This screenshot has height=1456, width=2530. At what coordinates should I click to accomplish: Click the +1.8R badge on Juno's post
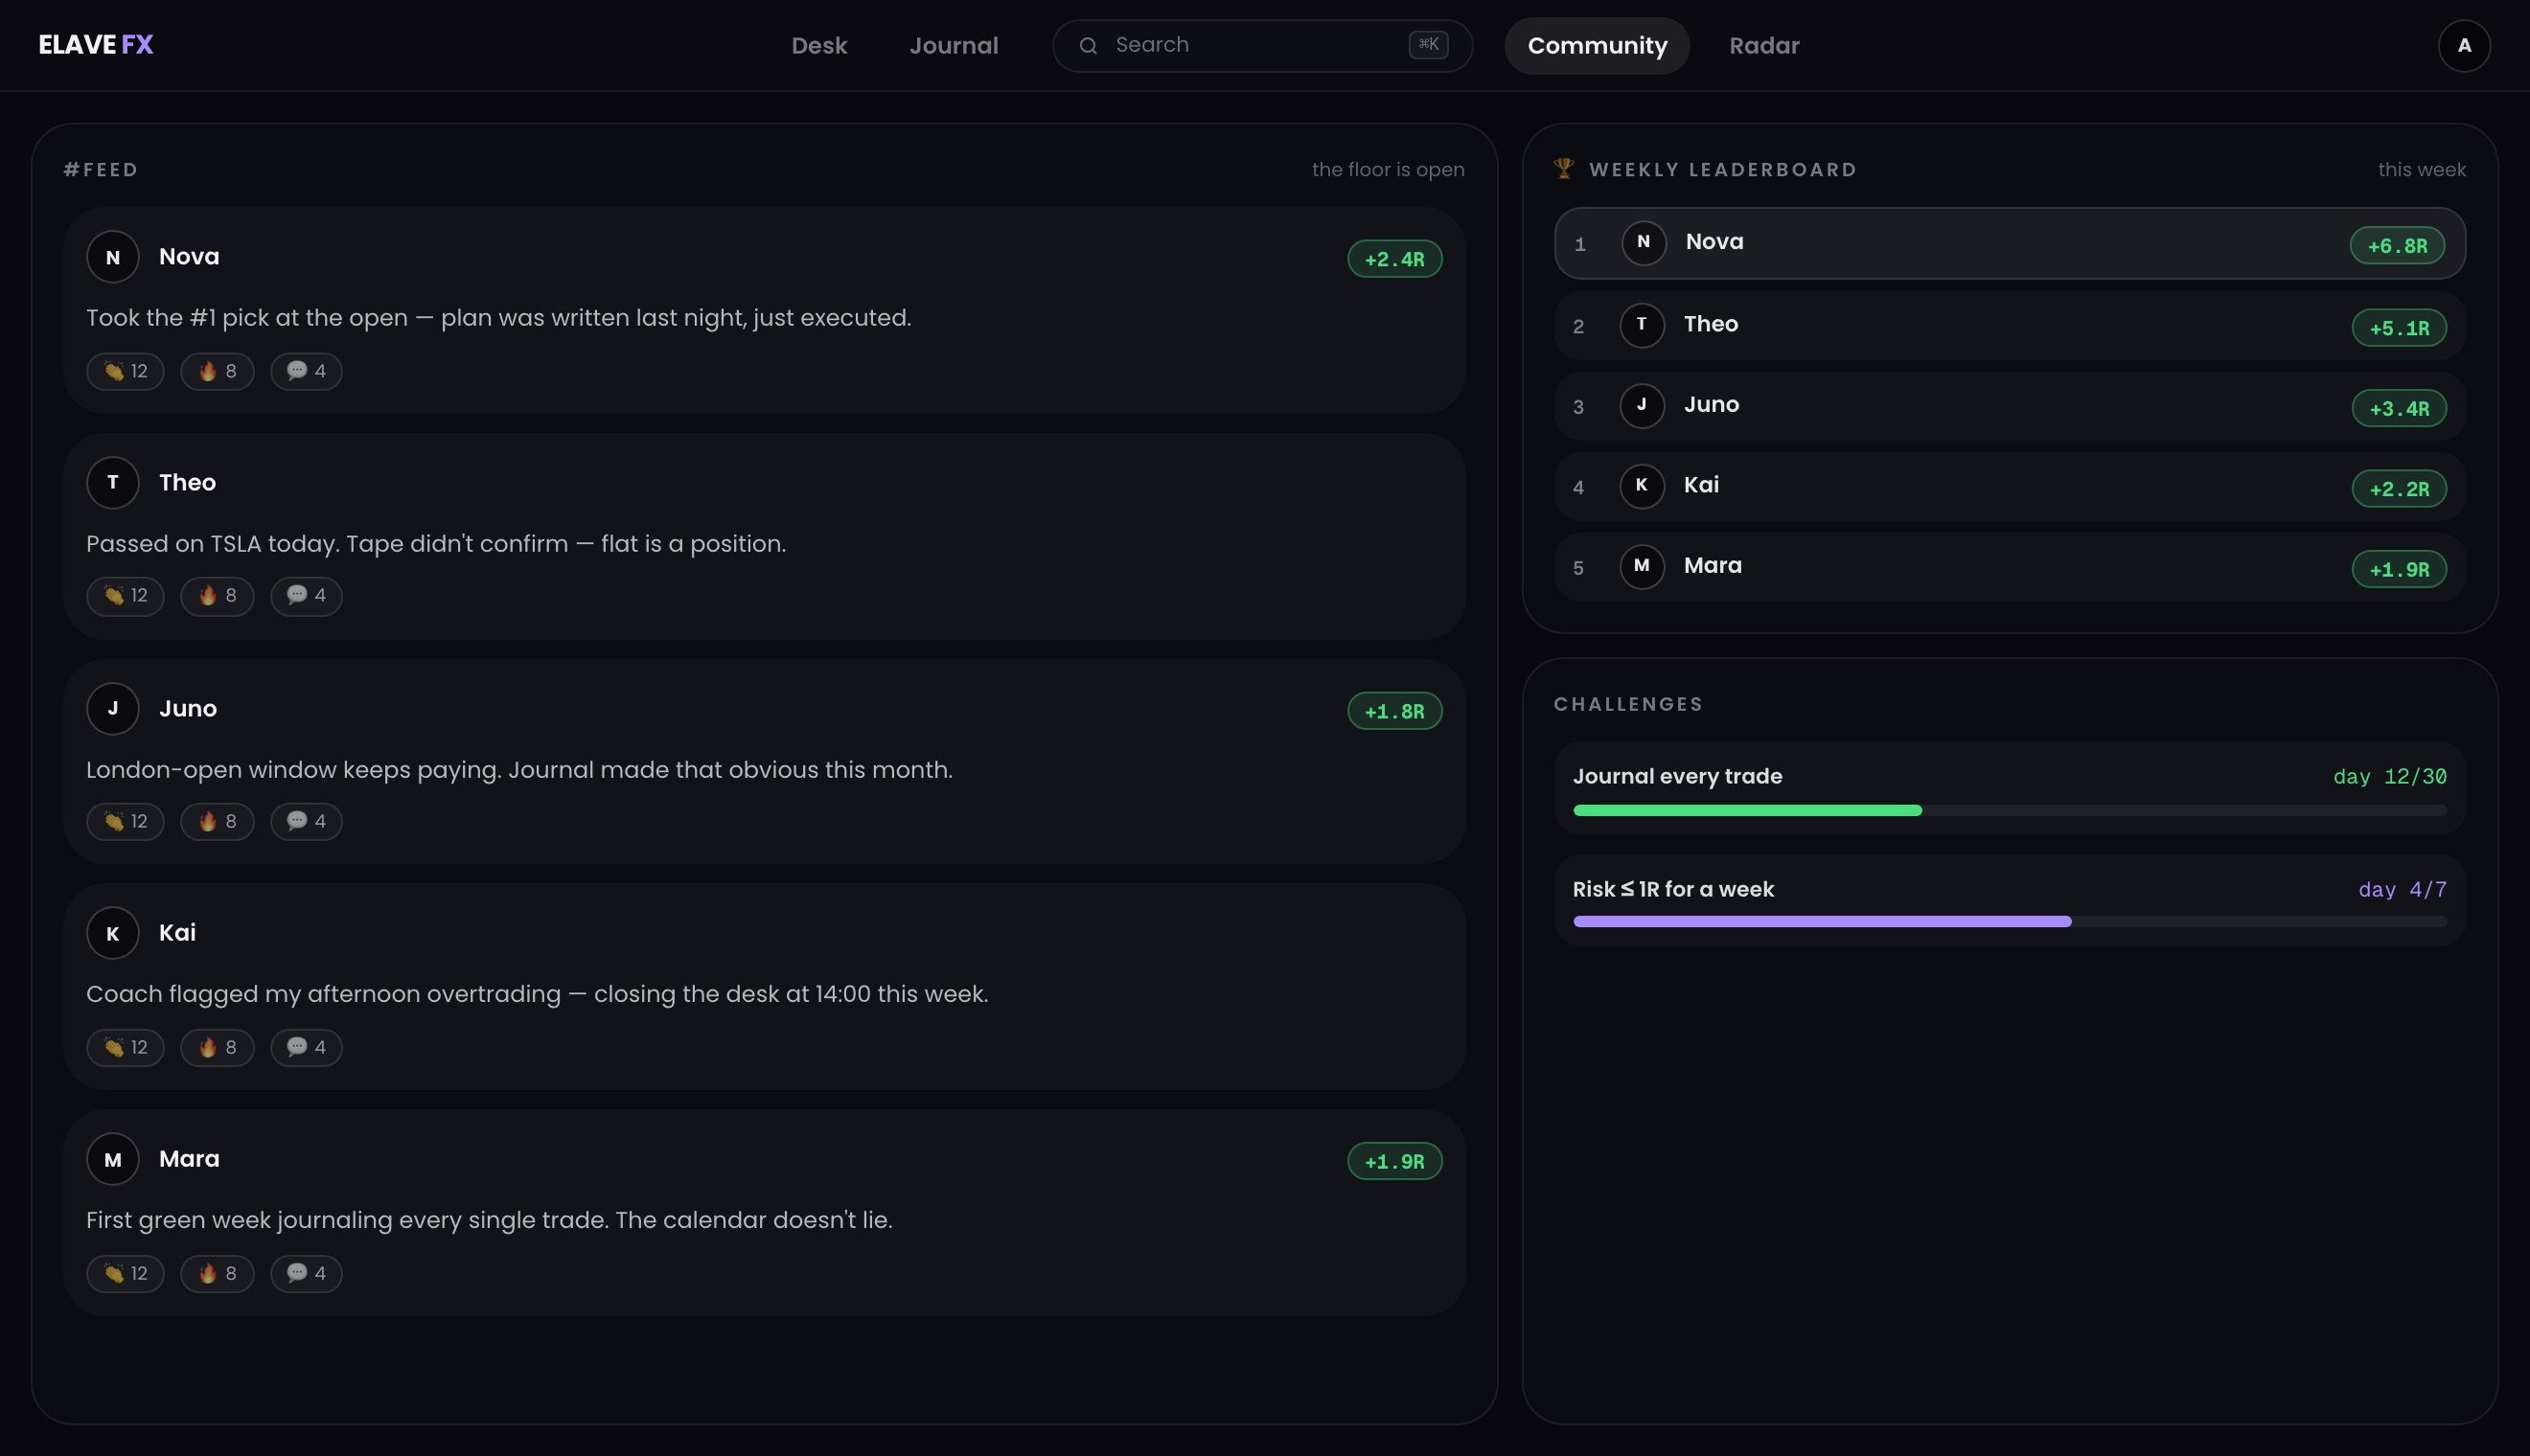tap(1394, 711)
